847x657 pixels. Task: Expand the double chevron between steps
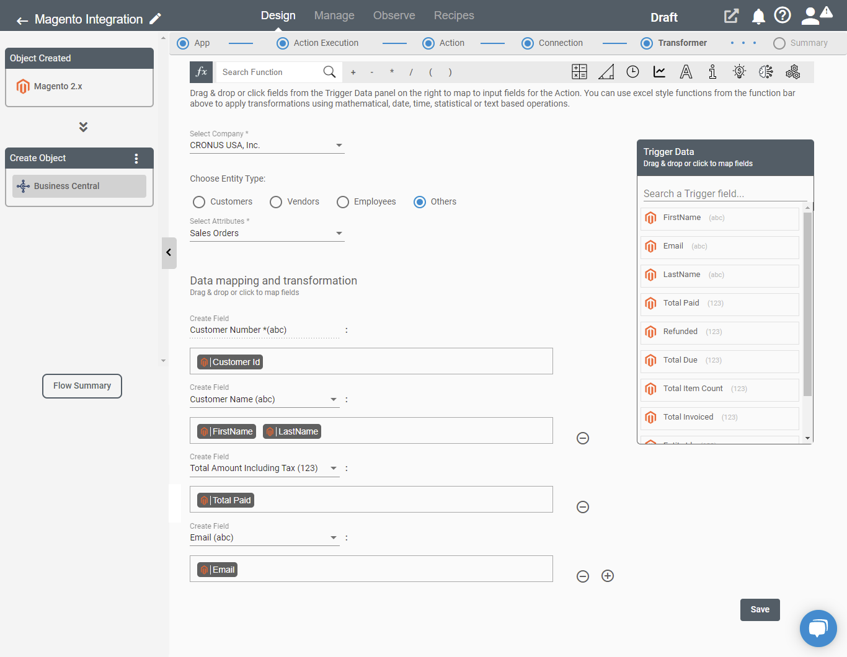pos(83,126)
